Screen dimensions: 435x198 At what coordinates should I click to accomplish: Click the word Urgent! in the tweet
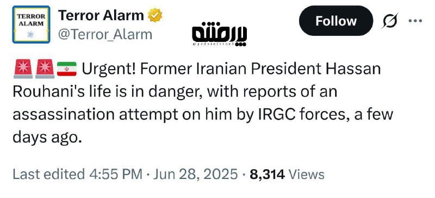click(x=109, y=69)
